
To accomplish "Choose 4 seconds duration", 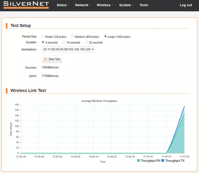I will (x=43, y=42).
